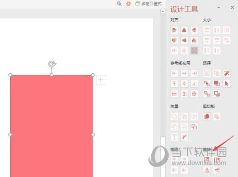Viewport: 238px width, 177px height.
Task: Click the top-center resize handle of the rectangle
Action: (x=51, y=75)
